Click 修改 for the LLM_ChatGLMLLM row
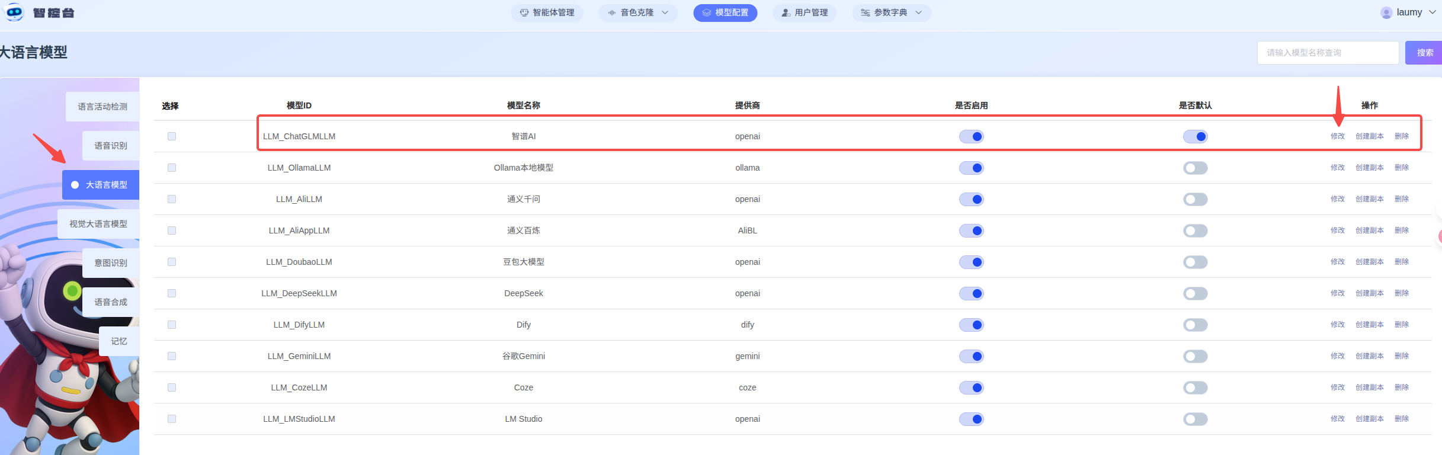This screenshot has height=455, width=1442. click(x=1337, y=136)
